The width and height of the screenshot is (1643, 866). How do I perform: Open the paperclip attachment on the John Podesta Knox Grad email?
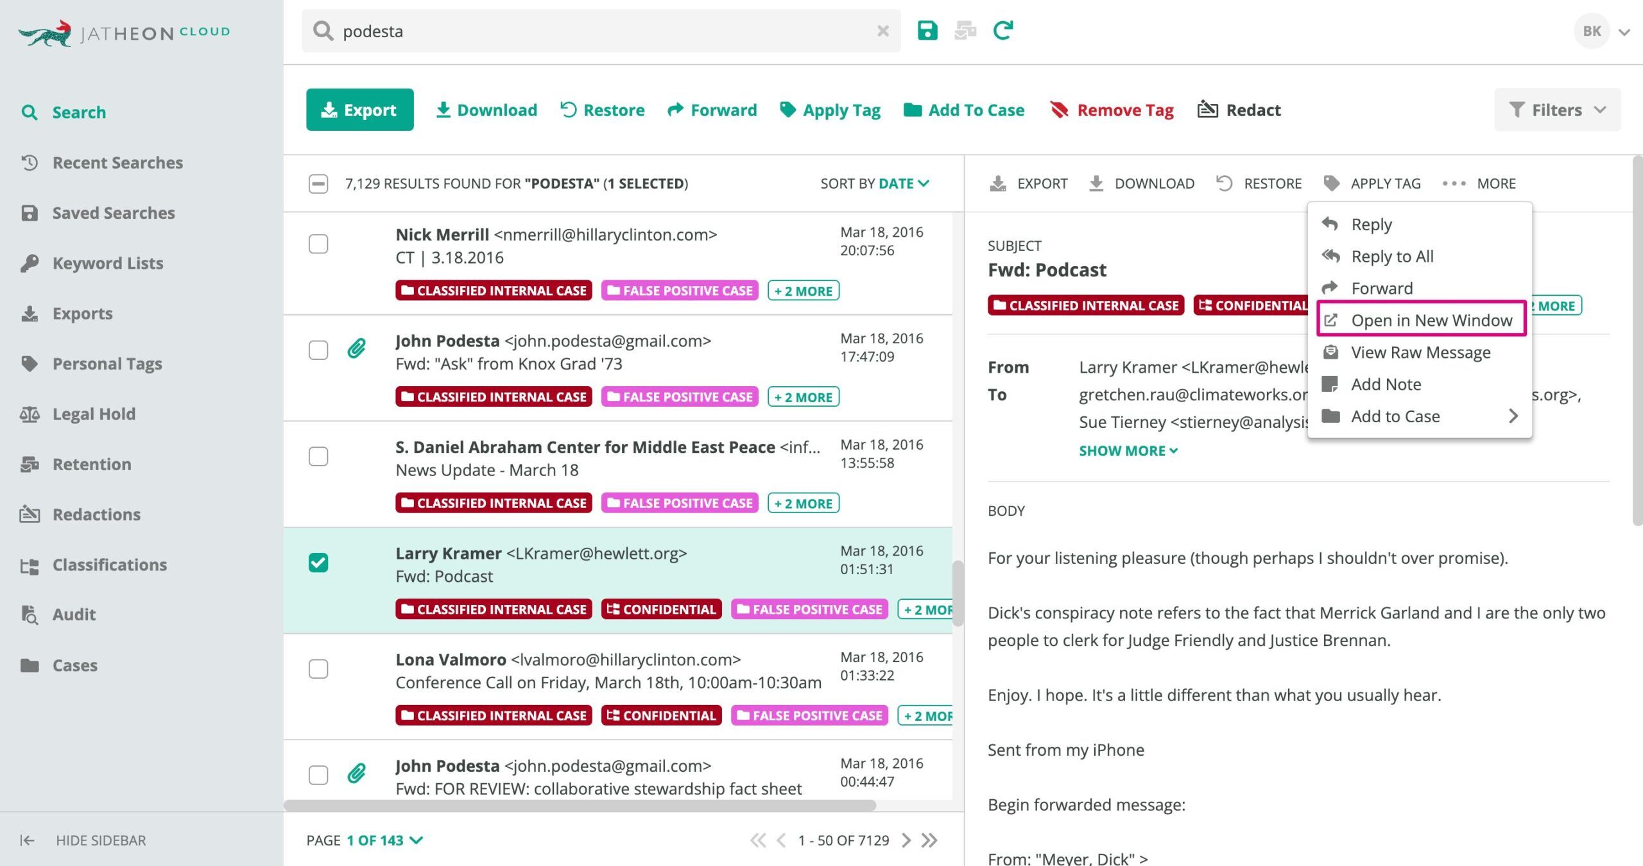point(357,348)
